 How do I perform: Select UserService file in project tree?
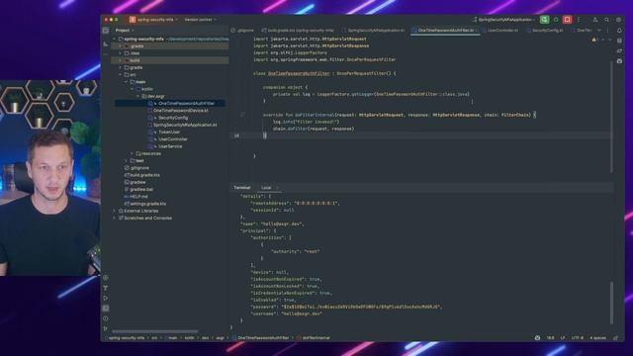[x=169, y=146]
